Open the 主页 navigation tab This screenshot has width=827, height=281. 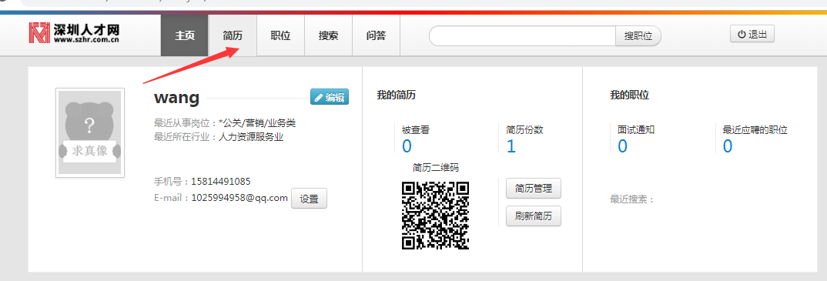(185, 35)
